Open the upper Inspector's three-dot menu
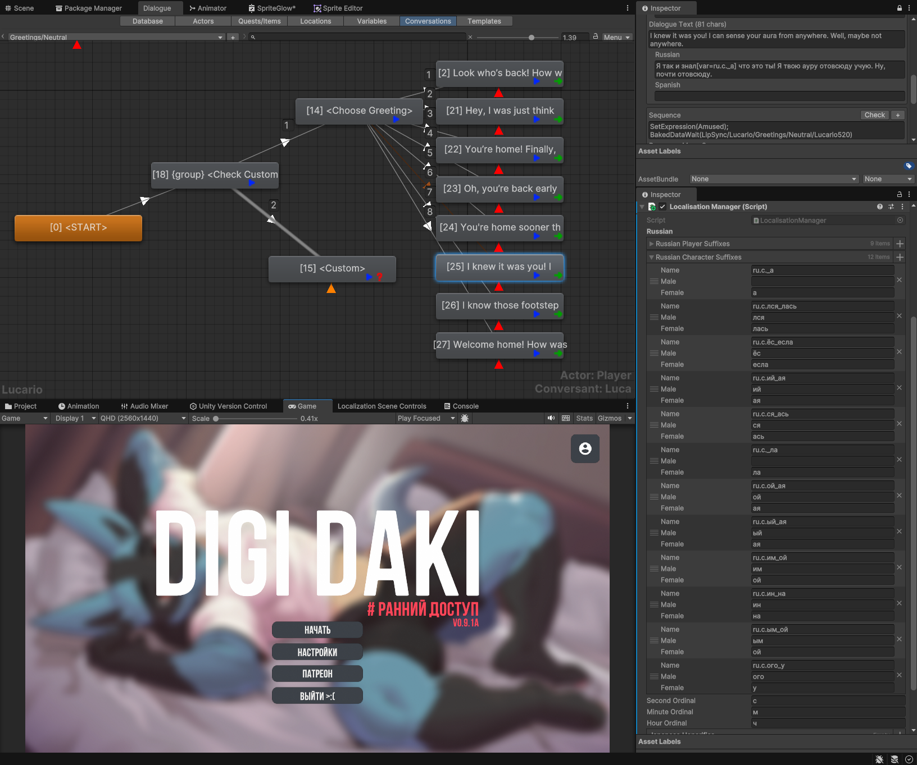The width and height of the screenshot is (917, 765). (x=909, y=8)
